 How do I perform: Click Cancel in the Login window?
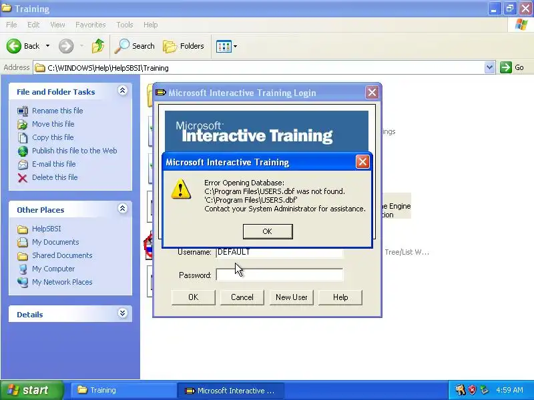coord(242,297)
